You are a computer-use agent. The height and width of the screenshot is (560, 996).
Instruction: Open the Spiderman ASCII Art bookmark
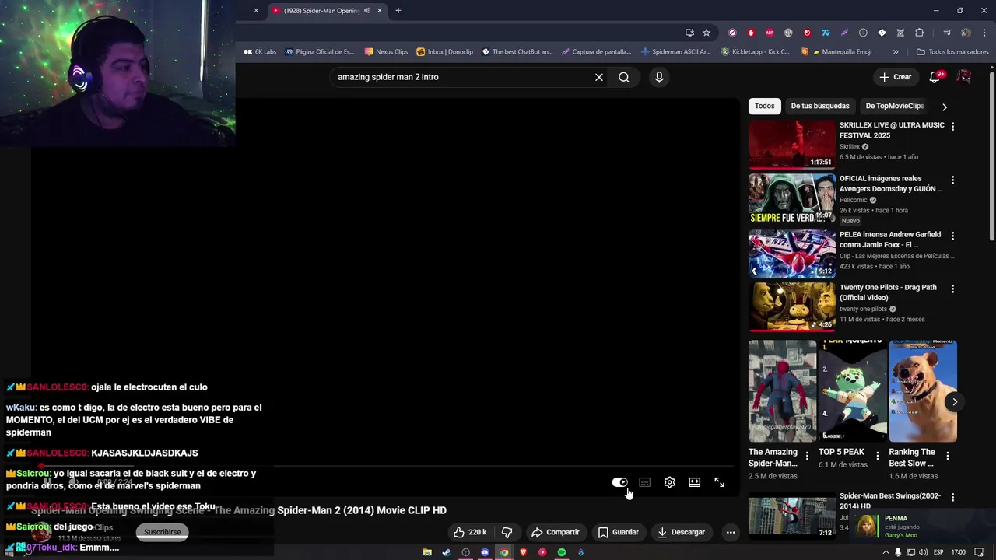click(x=675, y=52)
